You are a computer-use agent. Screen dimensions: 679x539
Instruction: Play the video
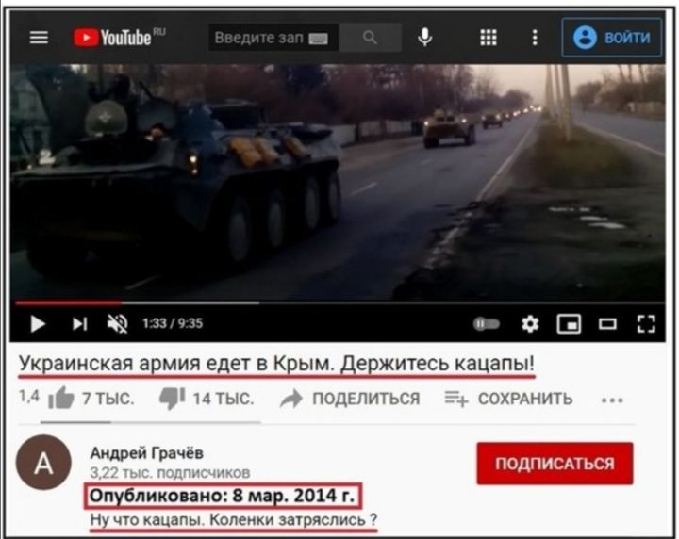click(38, 324)
